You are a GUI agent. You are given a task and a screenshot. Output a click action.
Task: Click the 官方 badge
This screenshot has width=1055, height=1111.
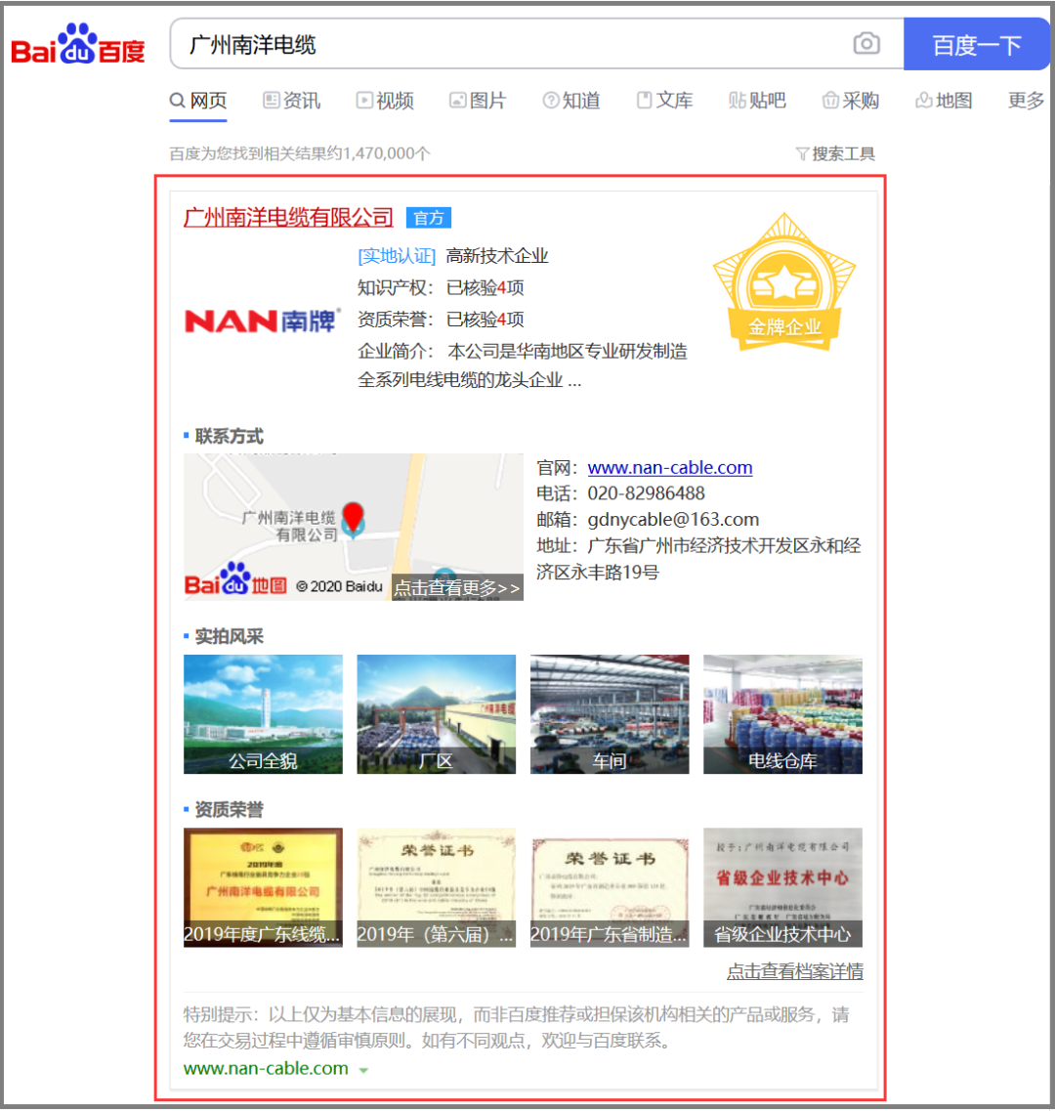[x=429, y=218]
